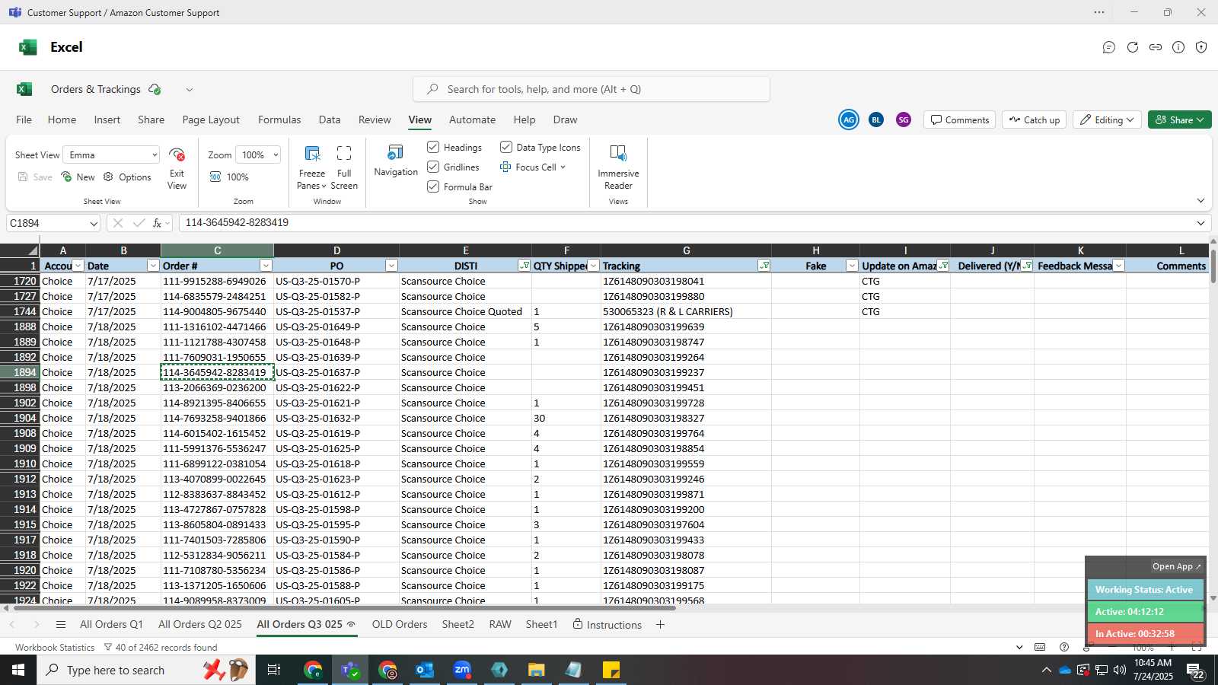Viewport: 1218px width, 685px height.
Task: Open filter dropdown for Tracking column
Action: (764, 266)
